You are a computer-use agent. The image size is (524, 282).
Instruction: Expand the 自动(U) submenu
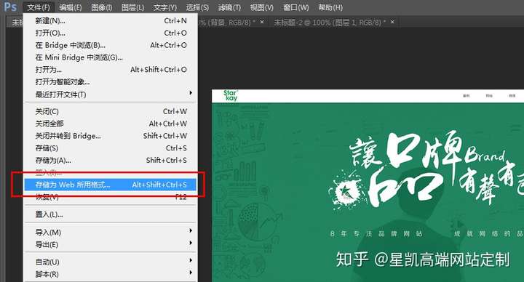coord(111,262)
